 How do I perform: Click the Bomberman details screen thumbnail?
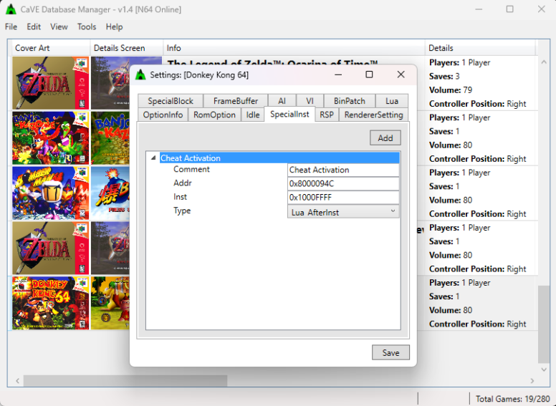110,193
